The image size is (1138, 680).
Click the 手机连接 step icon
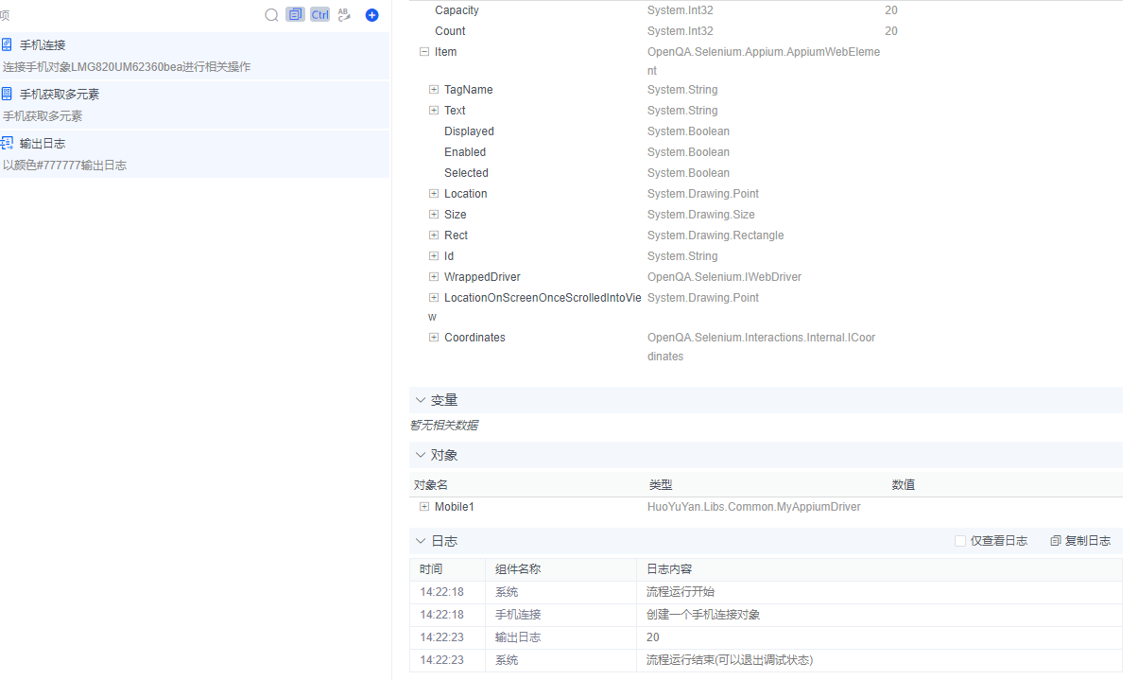tap(8, 44)
